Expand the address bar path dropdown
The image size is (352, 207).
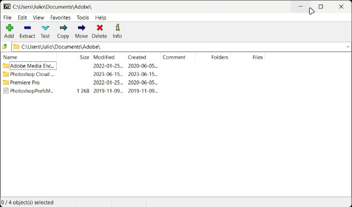[348, 47]
